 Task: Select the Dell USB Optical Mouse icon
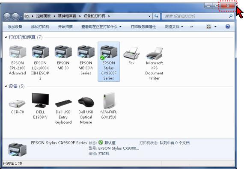coord(86,102)
